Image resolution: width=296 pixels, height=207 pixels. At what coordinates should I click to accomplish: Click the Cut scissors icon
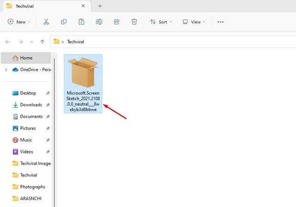(x=46, y=22)
